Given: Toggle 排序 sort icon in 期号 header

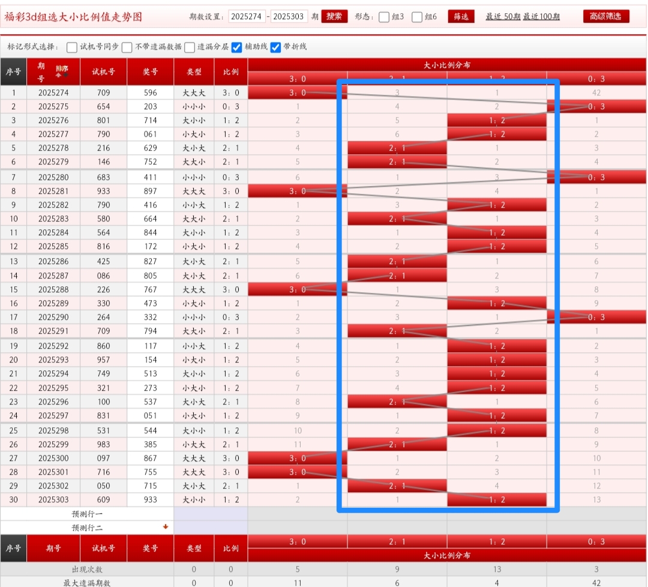Looking at the screenshot, I should pyautogui.click(x=62, y=71).
